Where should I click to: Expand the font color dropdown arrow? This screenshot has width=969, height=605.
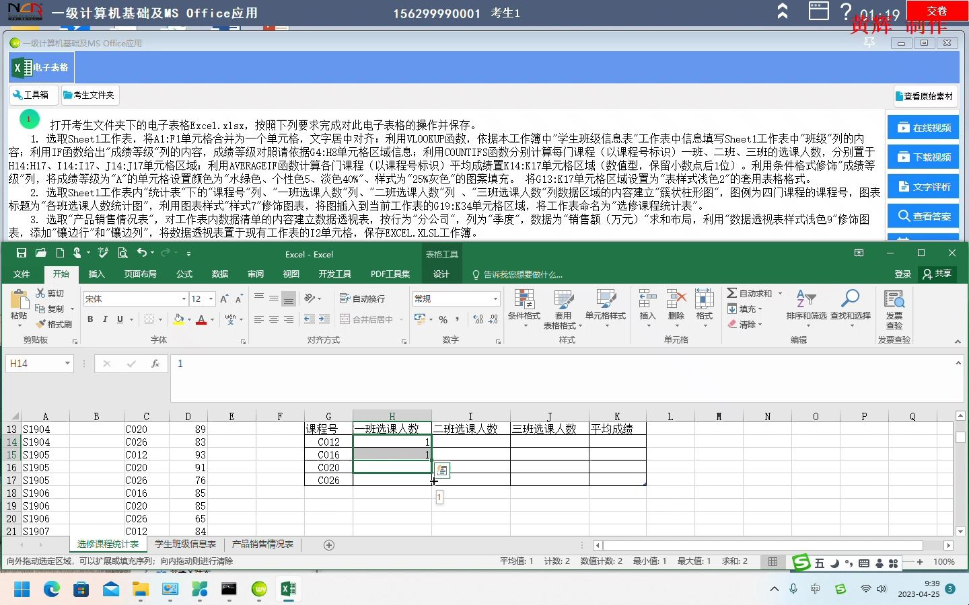[x=212, y=320]
